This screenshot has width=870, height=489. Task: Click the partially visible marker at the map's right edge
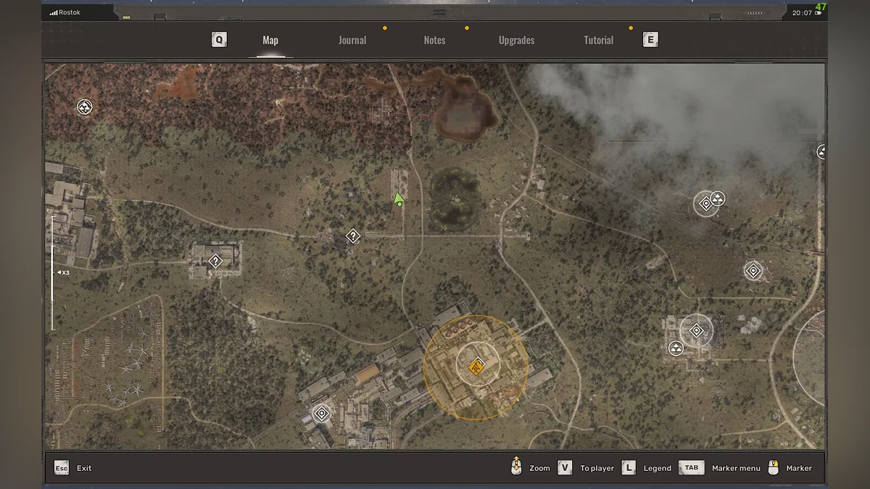coord(821,151)
